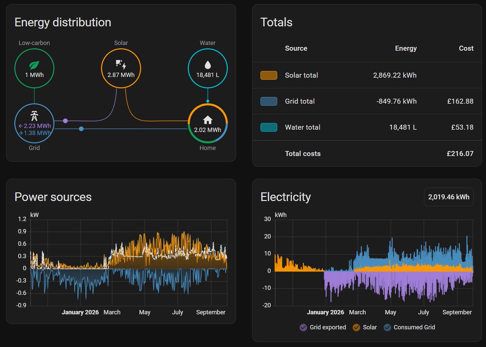Click the £216.07 total cost value
The height and width of the screenshot is (347, 486).
tap(460, 153)
